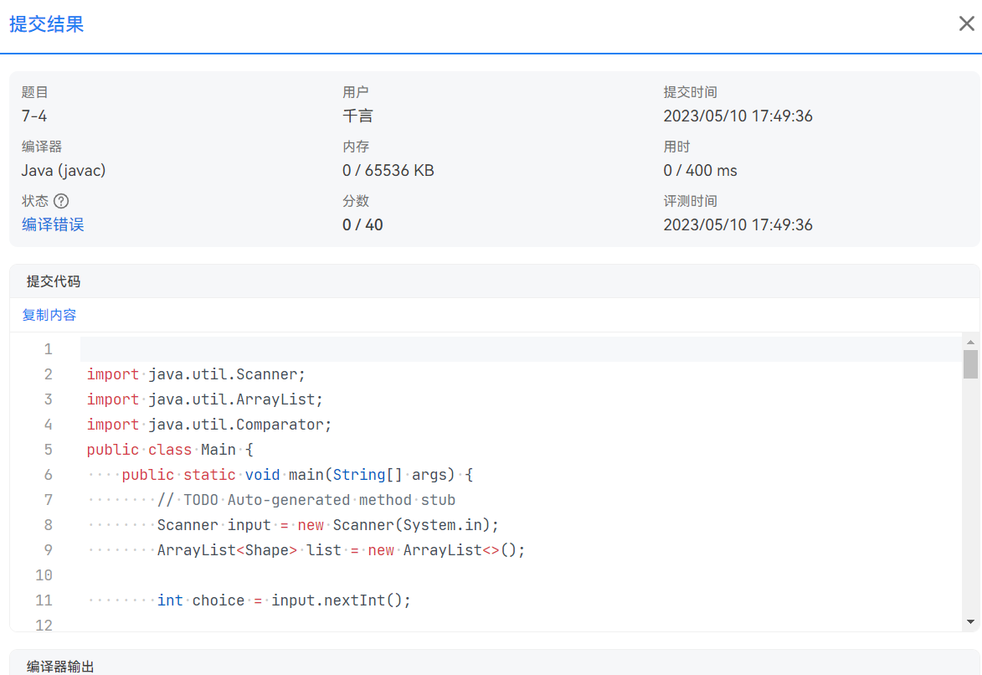Click the ArrayList<Shape> list declaration line
Screen dimensions: 982x675
[x=341, y=550]
